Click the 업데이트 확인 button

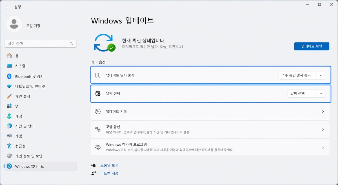[x=312, y=46]
